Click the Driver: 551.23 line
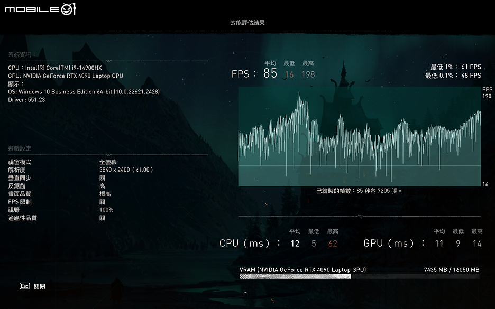 coord(26,100)
